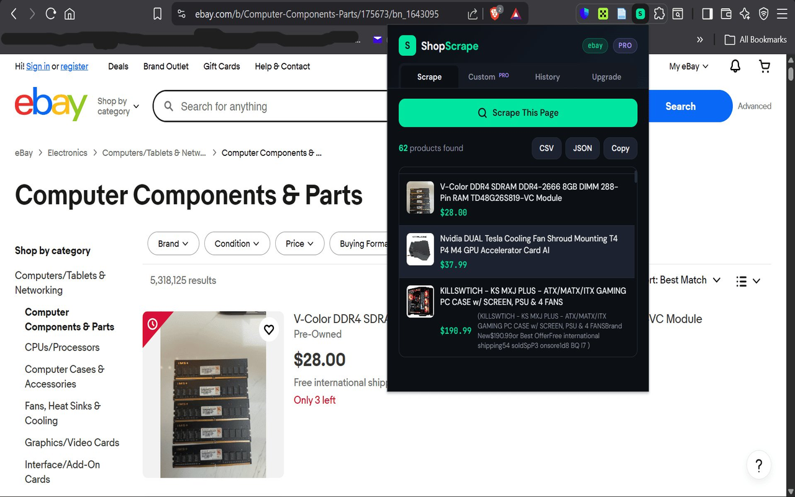Select the KILLSWTICH PC case scraped item
This screenshot has width=795, height=497.
pos(517,317)
